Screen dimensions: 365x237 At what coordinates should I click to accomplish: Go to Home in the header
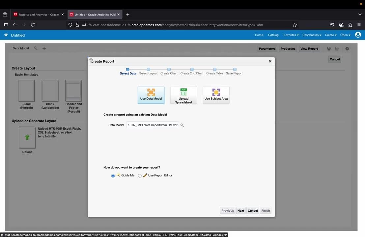point(259,35)
